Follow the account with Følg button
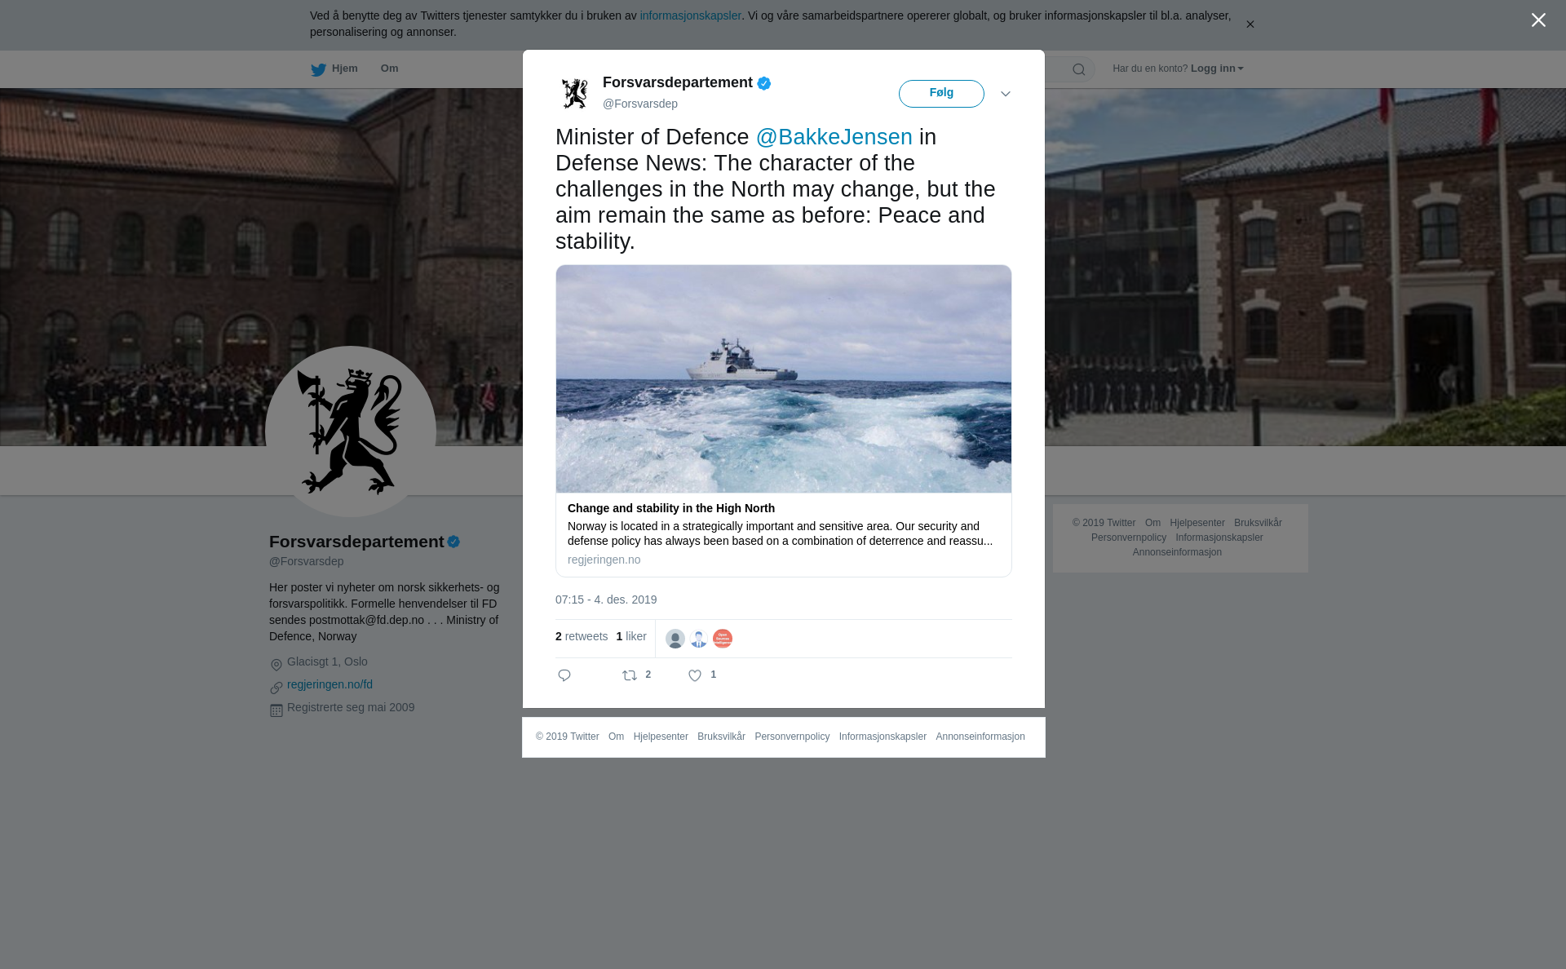The height and width of the screenshot is (969, 1566). [941, 94]
